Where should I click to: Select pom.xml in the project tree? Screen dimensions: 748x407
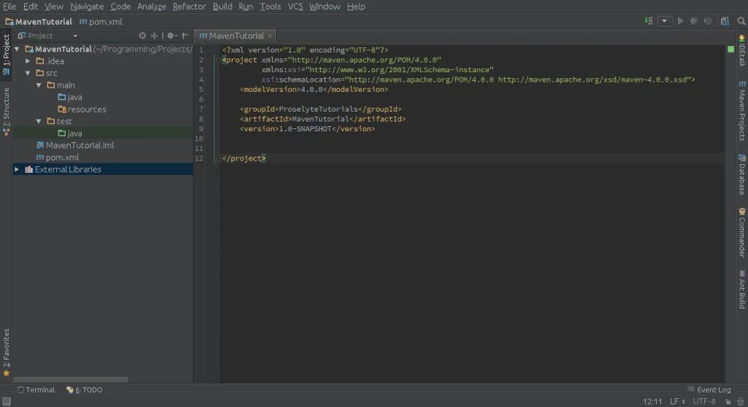tap(58, 158)
